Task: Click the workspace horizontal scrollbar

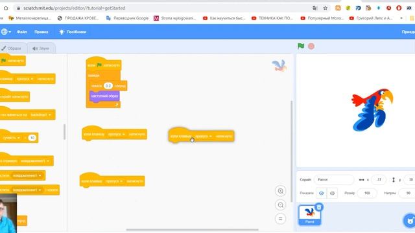Action: coord(192,230)
